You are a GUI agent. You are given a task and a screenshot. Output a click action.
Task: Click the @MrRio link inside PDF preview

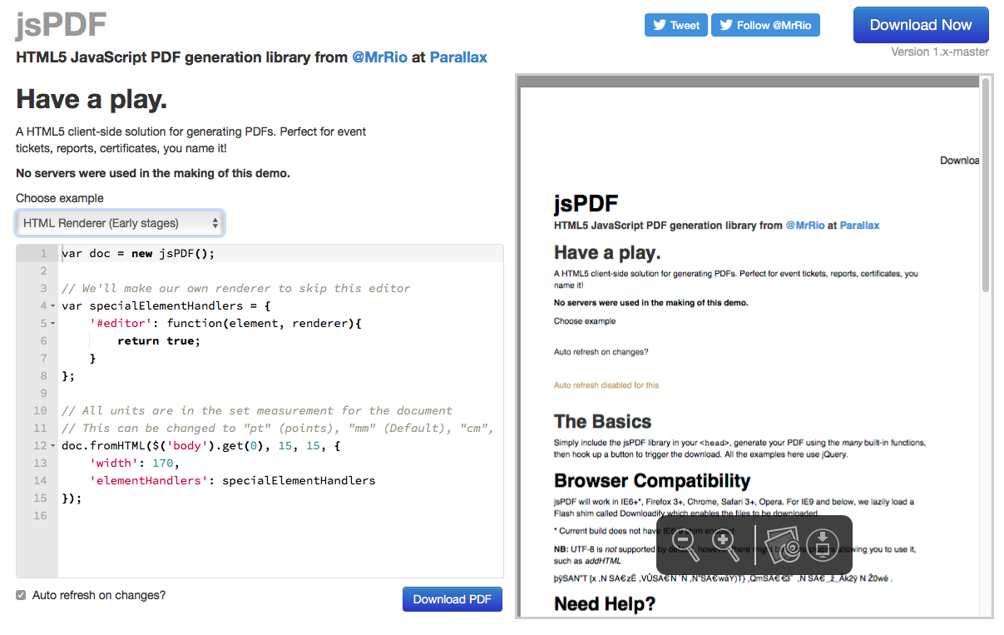[805, 226]
